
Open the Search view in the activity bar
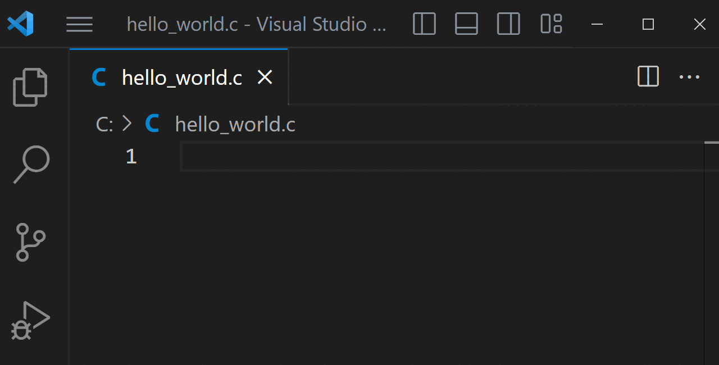click(31, 165)
